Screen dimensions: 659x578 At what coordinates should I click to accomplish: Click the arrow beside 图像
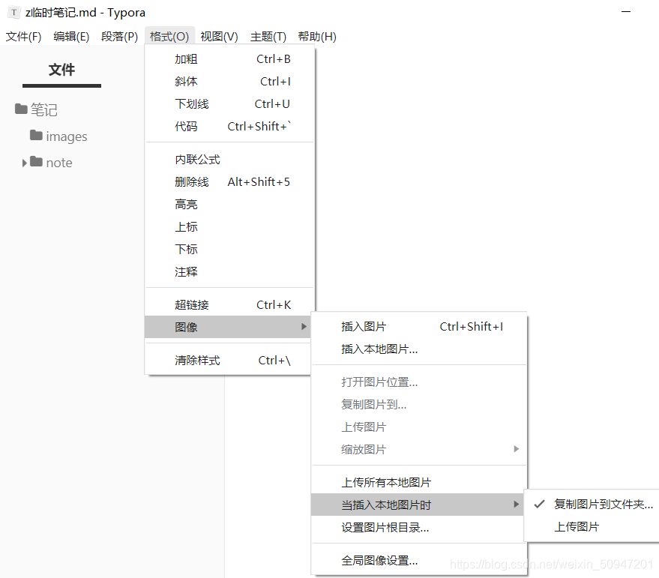[304, 327]
